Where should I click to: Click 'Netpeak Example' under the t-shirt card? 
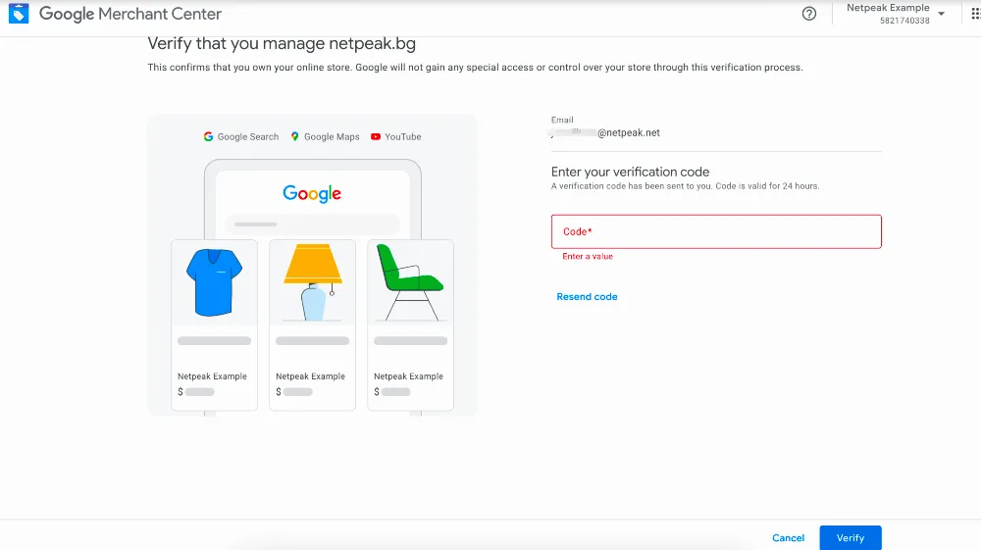click(x=212, y=376)
